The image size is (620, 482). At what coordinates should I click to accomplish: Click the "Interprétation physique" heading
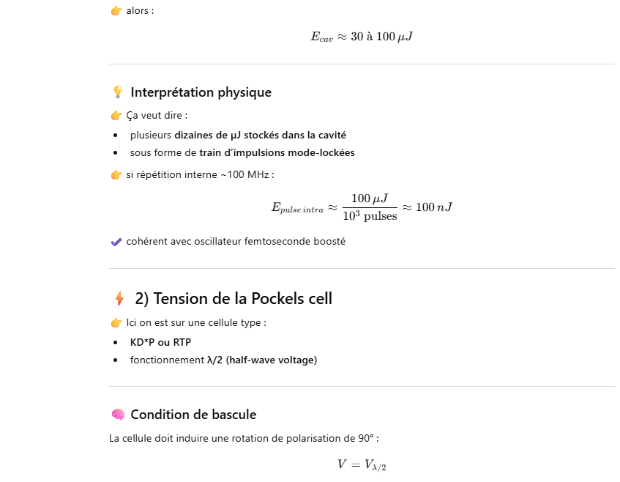pos(201,92)
